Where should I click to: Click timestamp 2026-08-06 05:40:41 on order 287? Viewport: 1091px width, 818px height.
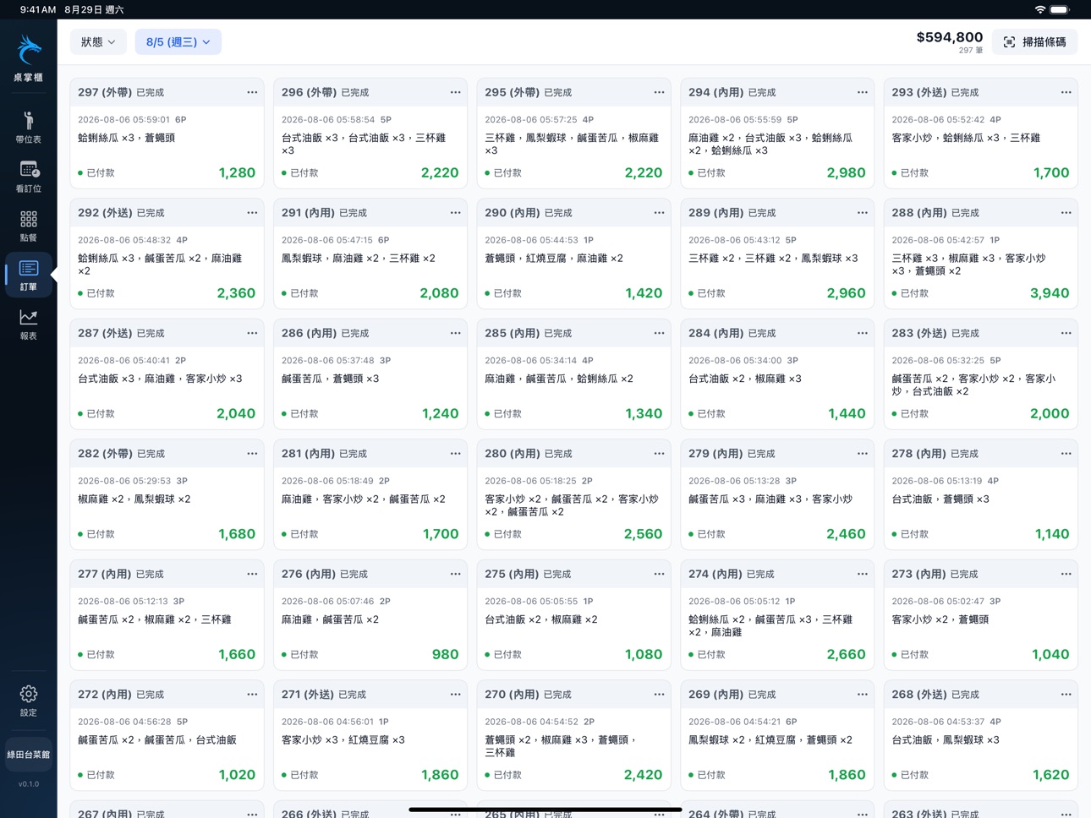click(124, 360)
